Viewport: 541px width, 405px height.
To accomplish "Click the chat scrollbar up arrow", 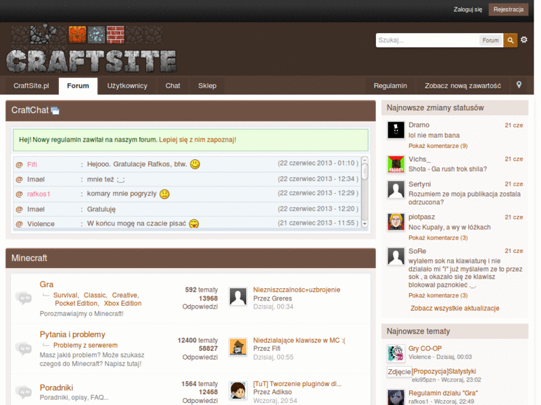I will (364, 160).
